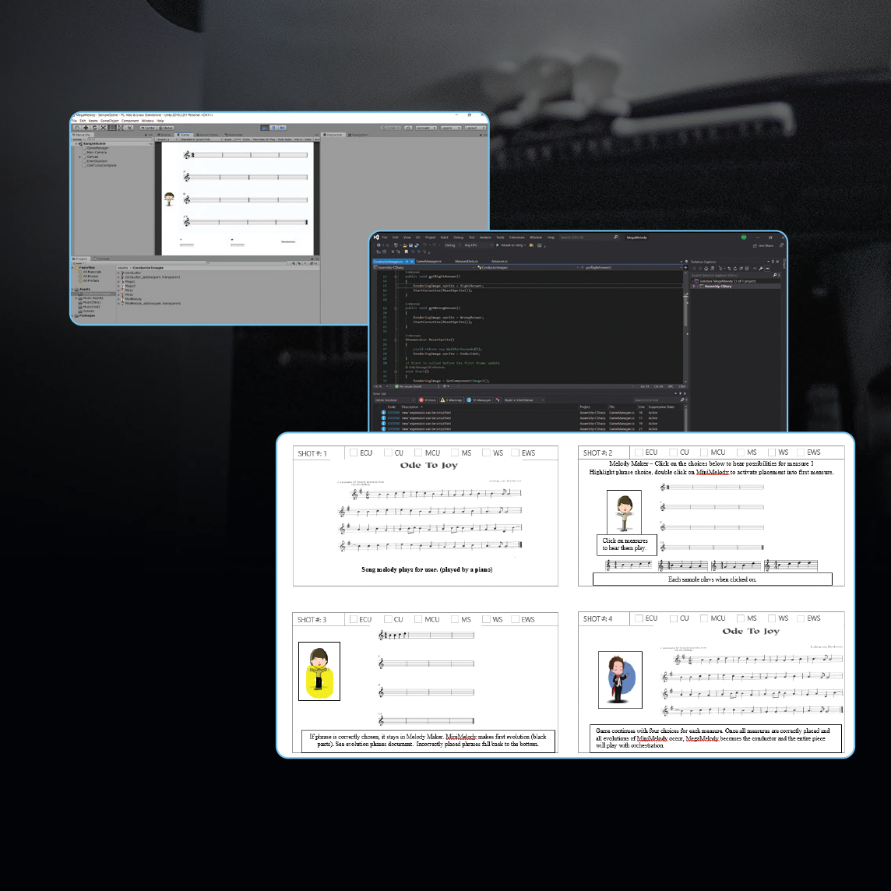This screenshot has width=891, height=891.
Task: Click the Attach to Unity button
Action: (x=511, y=245)
